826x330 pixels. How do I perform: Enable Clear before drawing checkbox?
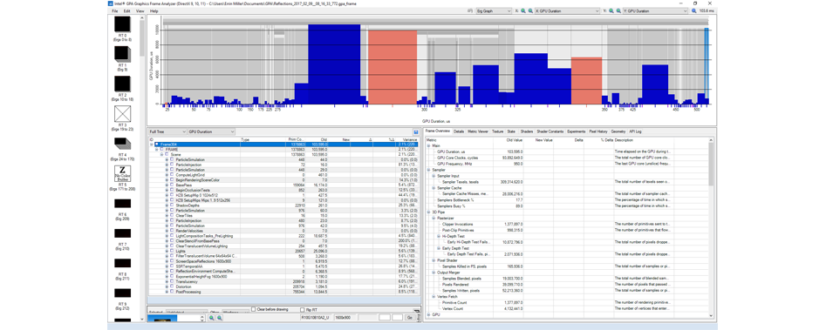click(x=254, y=309)
